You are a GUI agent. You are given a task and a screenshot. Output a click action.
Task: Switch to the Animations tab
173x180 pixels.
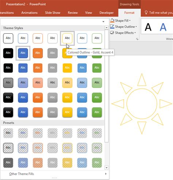(x=29, y=13)
